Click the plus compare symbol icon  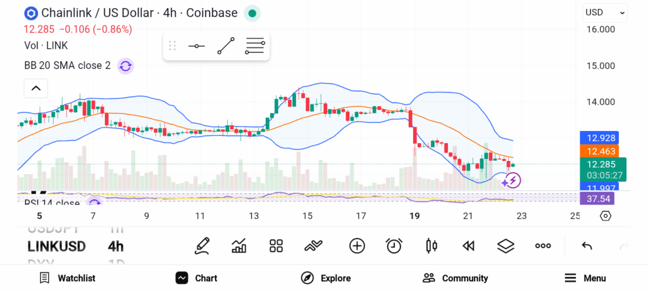(x=357, y=246)
